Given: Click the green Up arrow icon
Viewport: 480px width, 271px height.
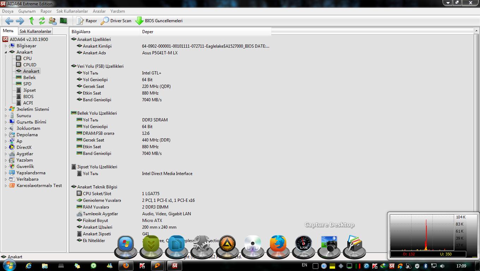Looking at the screenshot, I should [31, 21].
